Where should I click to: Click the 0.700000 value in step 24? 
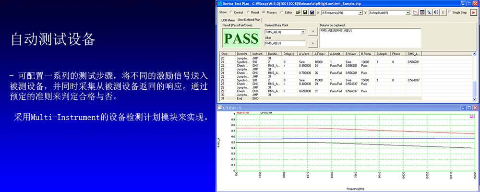pos(304,73)
